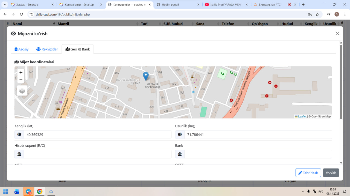Select the Geo & Bank tab

[78, 49]
